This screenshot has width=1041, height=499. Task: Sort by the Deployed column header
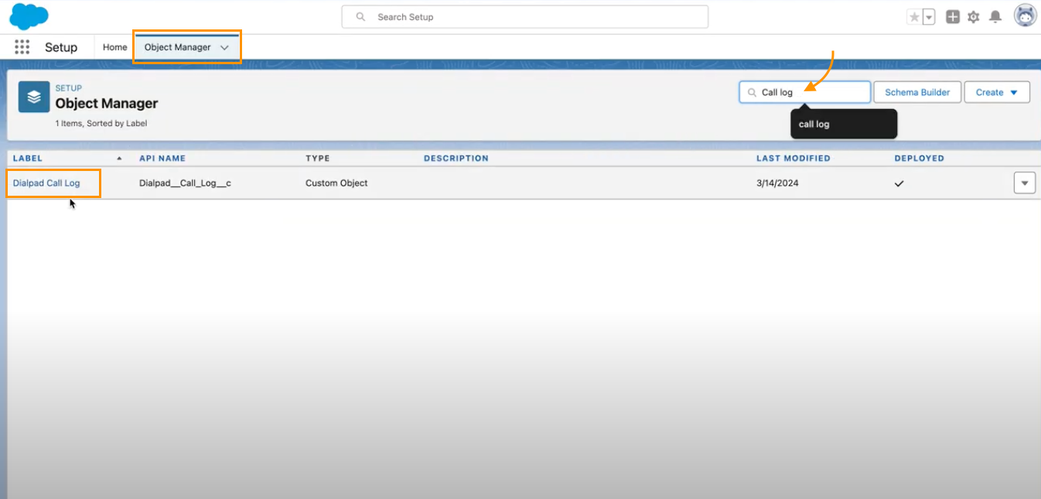coord(920,158)
